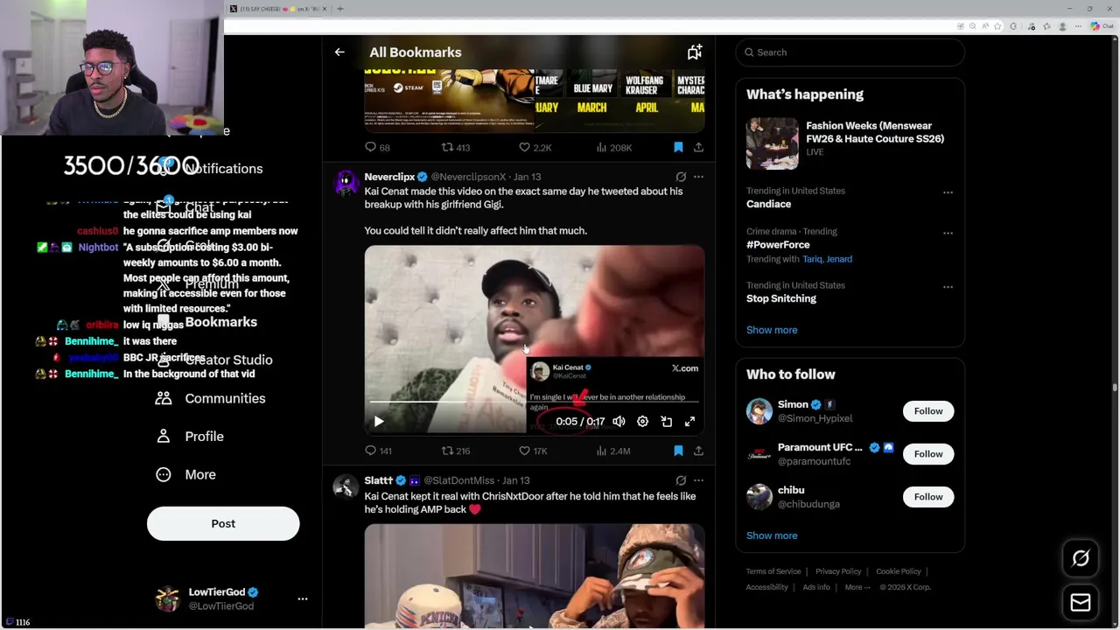Open Cookie Policy link
The width and height of the screenshot is (1120, 630).
pyautogui.click(x=899, y=571)
